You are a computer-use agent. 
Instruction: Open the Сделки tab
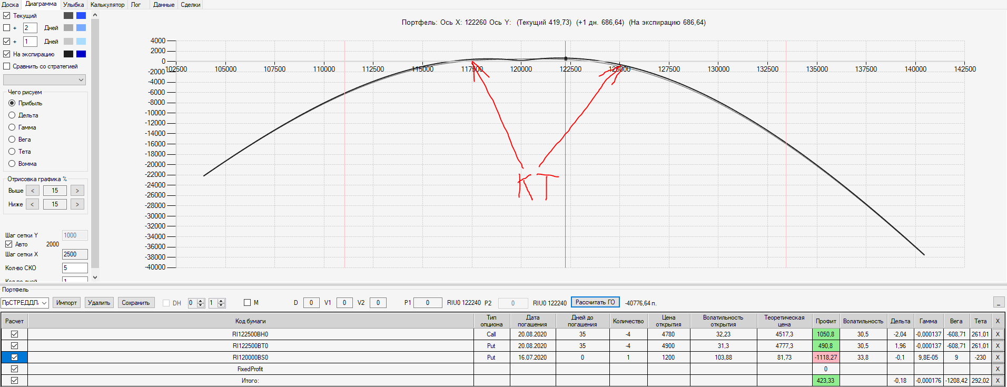pyautogui.click(x=191, y=5)
